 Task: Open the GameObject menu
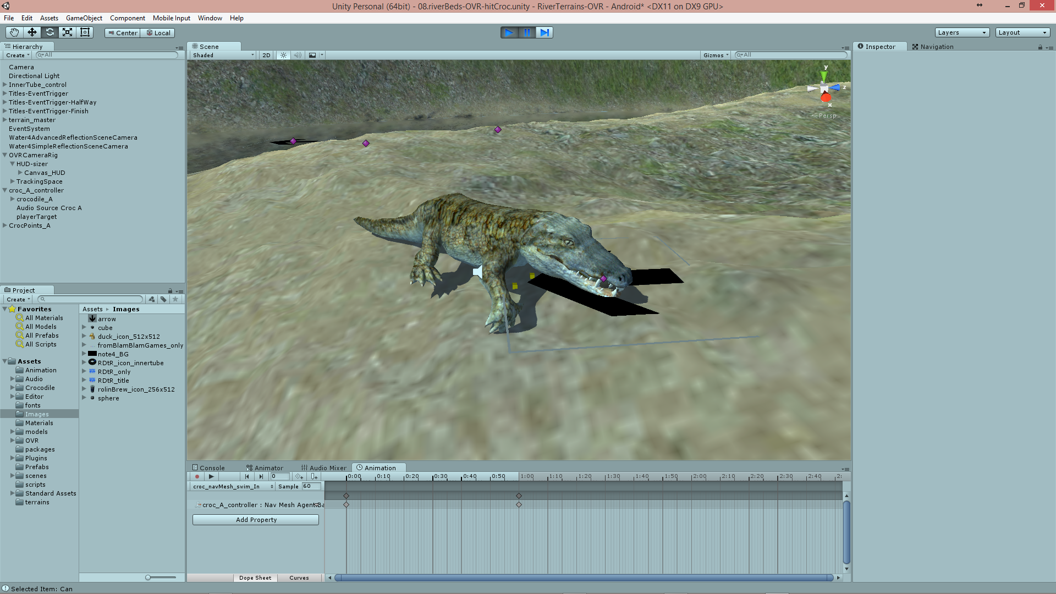[84, 18]
